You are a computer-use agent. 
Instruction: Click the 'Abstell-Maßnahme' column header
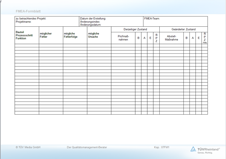(171, 38)
